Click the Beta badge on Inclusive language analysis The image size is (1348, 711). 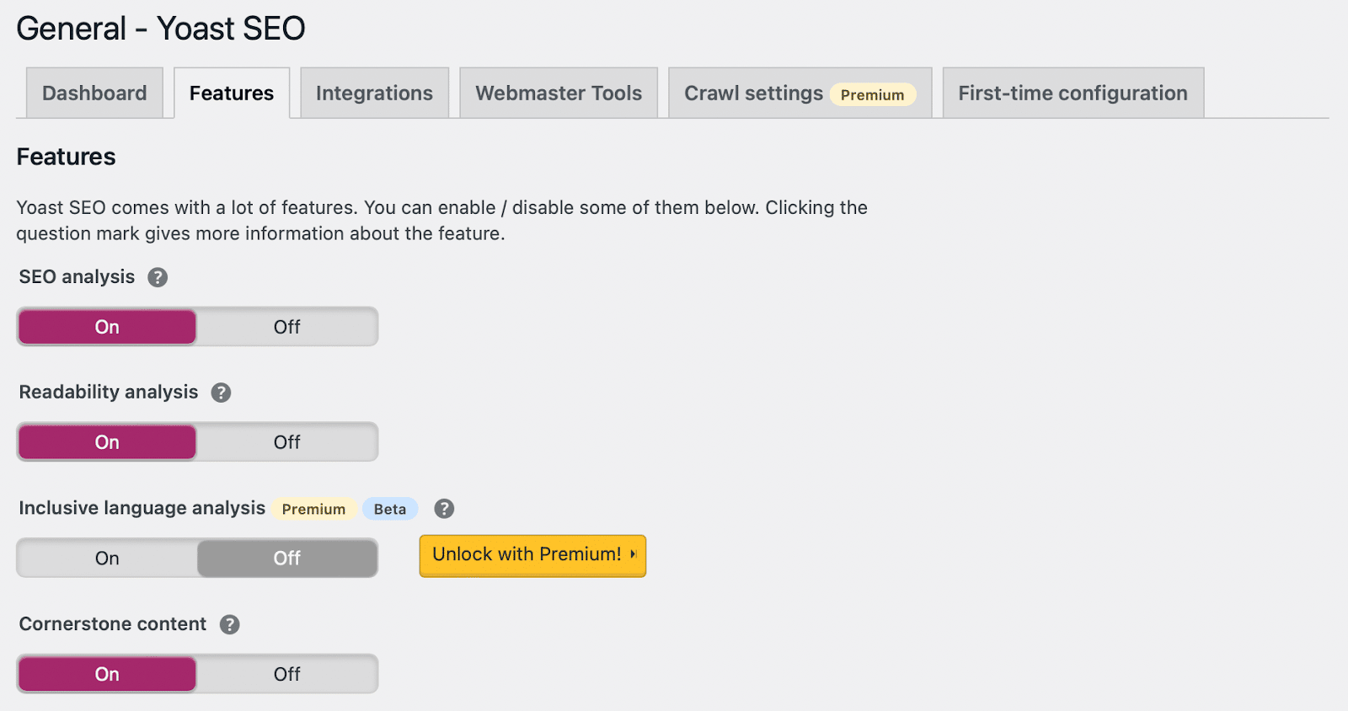tap(389, 509)
